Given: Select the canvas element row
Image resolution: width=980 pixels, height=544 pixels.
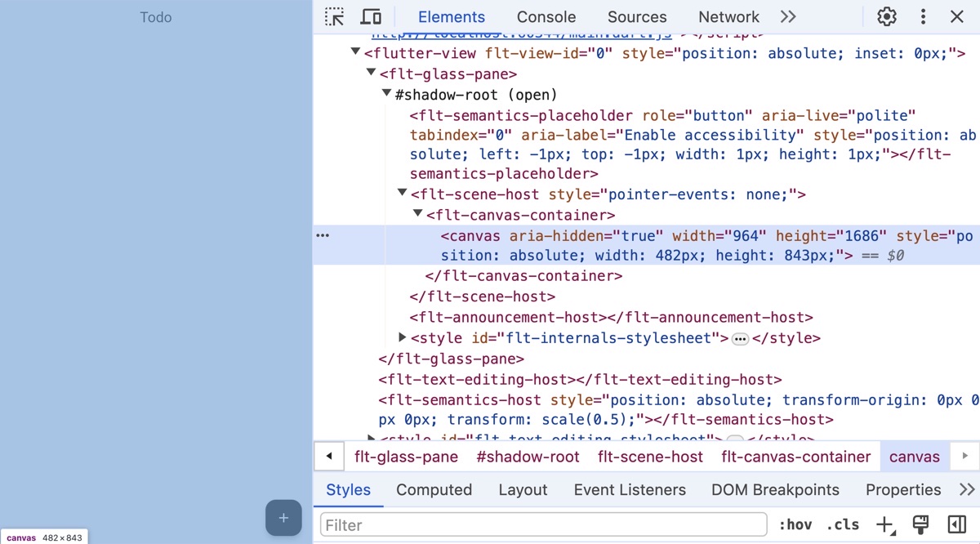Looking at the screenshot, I should click(647, 245).
